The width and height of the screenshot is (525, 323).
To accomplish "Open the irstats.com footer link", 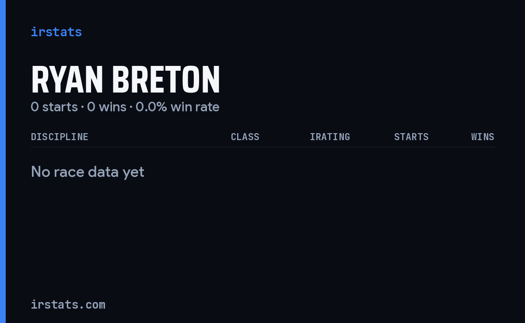I will pyautogui.click(x=68, y=304).
